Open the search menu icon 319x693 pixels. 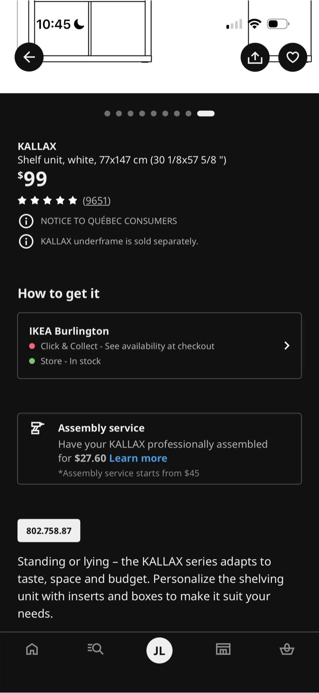[95, 650]
